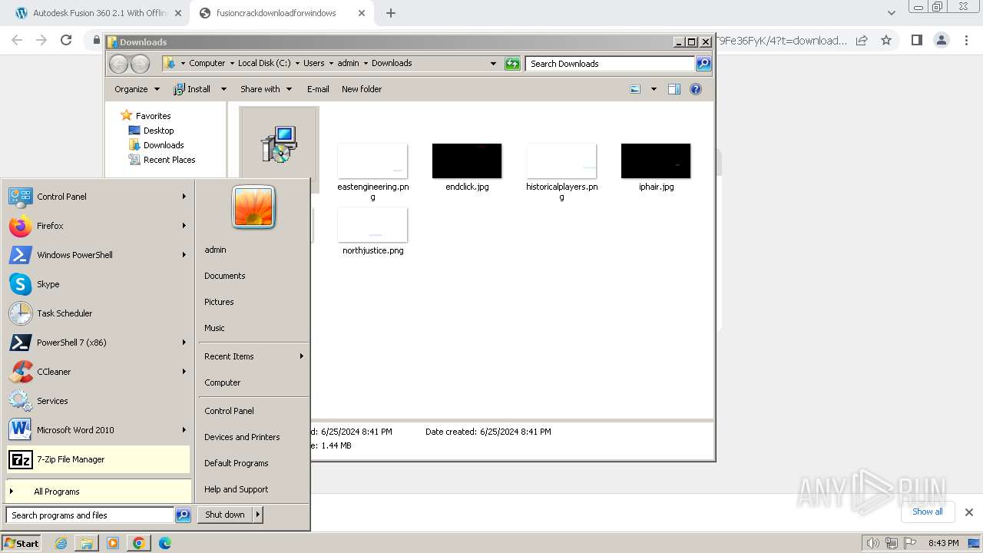Image resolution: width=983 pixels, height=553 pixels.
Task: Select Recent Places in navigation pane
Action: pyautogui.click(x=162, y=160)
